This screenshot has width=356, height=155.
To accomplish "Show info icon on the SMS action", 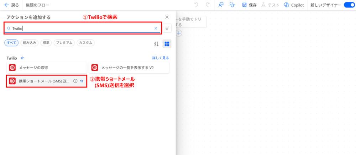I will (x=75, y=81).
